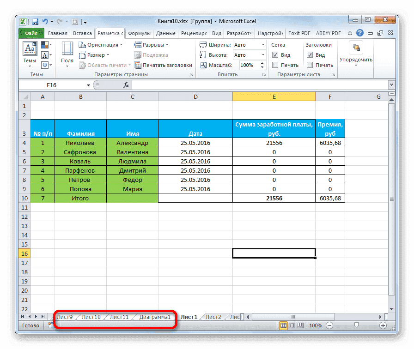Enable Печать checkbox under Заголовки

click(x=310, y=65)
